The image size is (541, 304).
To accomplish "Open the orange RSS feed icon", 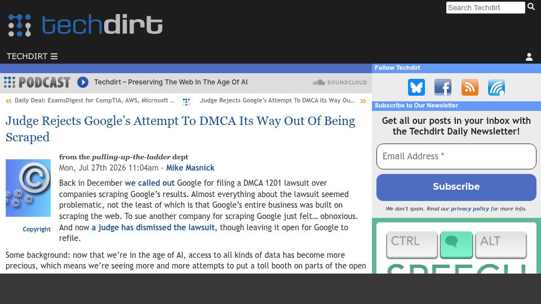I will click(x=470, y=87).
